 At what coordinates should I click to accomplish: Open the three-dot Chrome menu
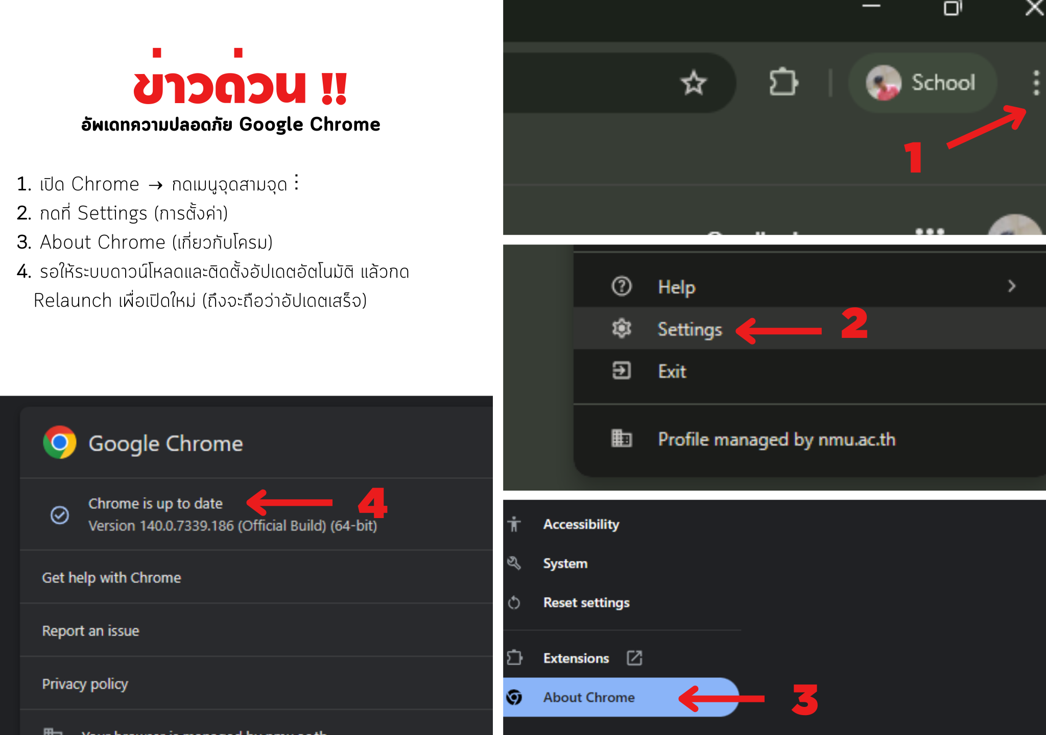pyautogui.click(x=1036, y=83)
